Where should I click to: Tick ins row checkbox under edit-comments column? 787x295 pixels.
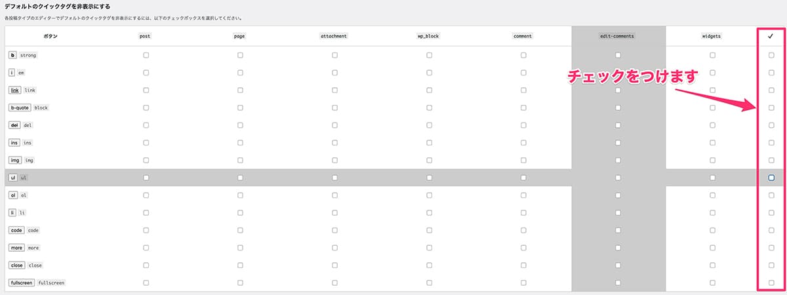tap(618, 143)
